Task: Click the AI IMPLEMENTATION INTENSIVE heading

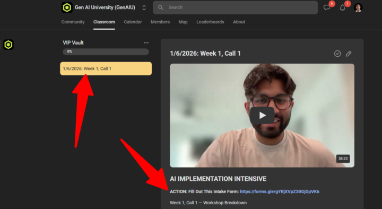Action: point(218,179)
